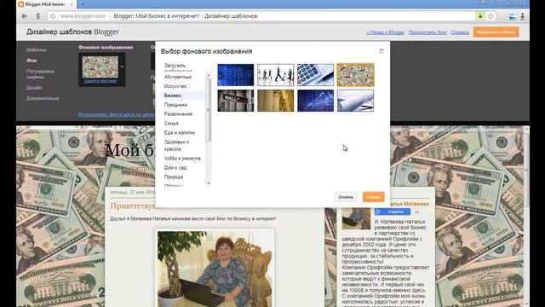Close the background image dialog via corner icon
Viewport: 545px width, 307px height.
[381, 51]
